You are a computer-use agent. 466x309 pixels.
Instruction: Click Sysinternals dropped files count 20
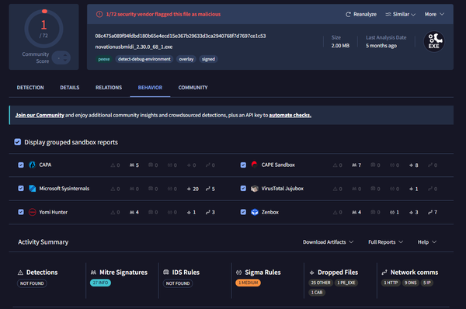(193, 189)
